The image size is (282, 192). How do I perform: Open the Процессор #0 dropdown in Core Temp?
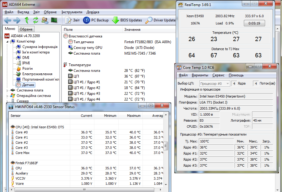coord(215,84)
